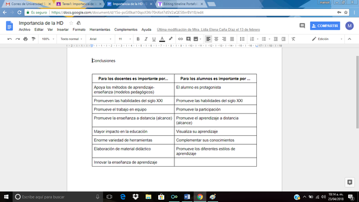Click the Insert image icon
Image resolution: width=359 pixels, height=202 pixels.
coord(196,39)
